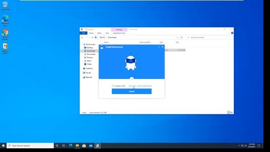270x152 pixels.
Task: Switch to Details view in status bar
Action: (229, 112)
